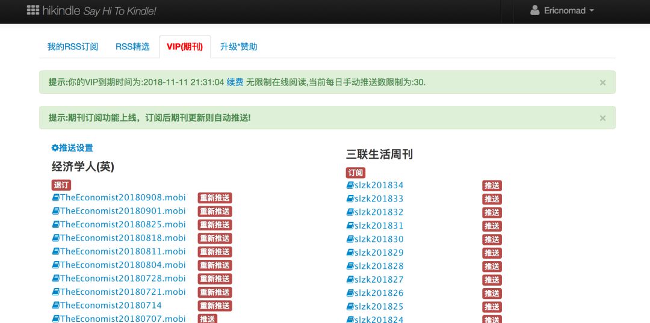
Task: Click 推送 button for slzk201826
Action: click(x=492, y=293)
